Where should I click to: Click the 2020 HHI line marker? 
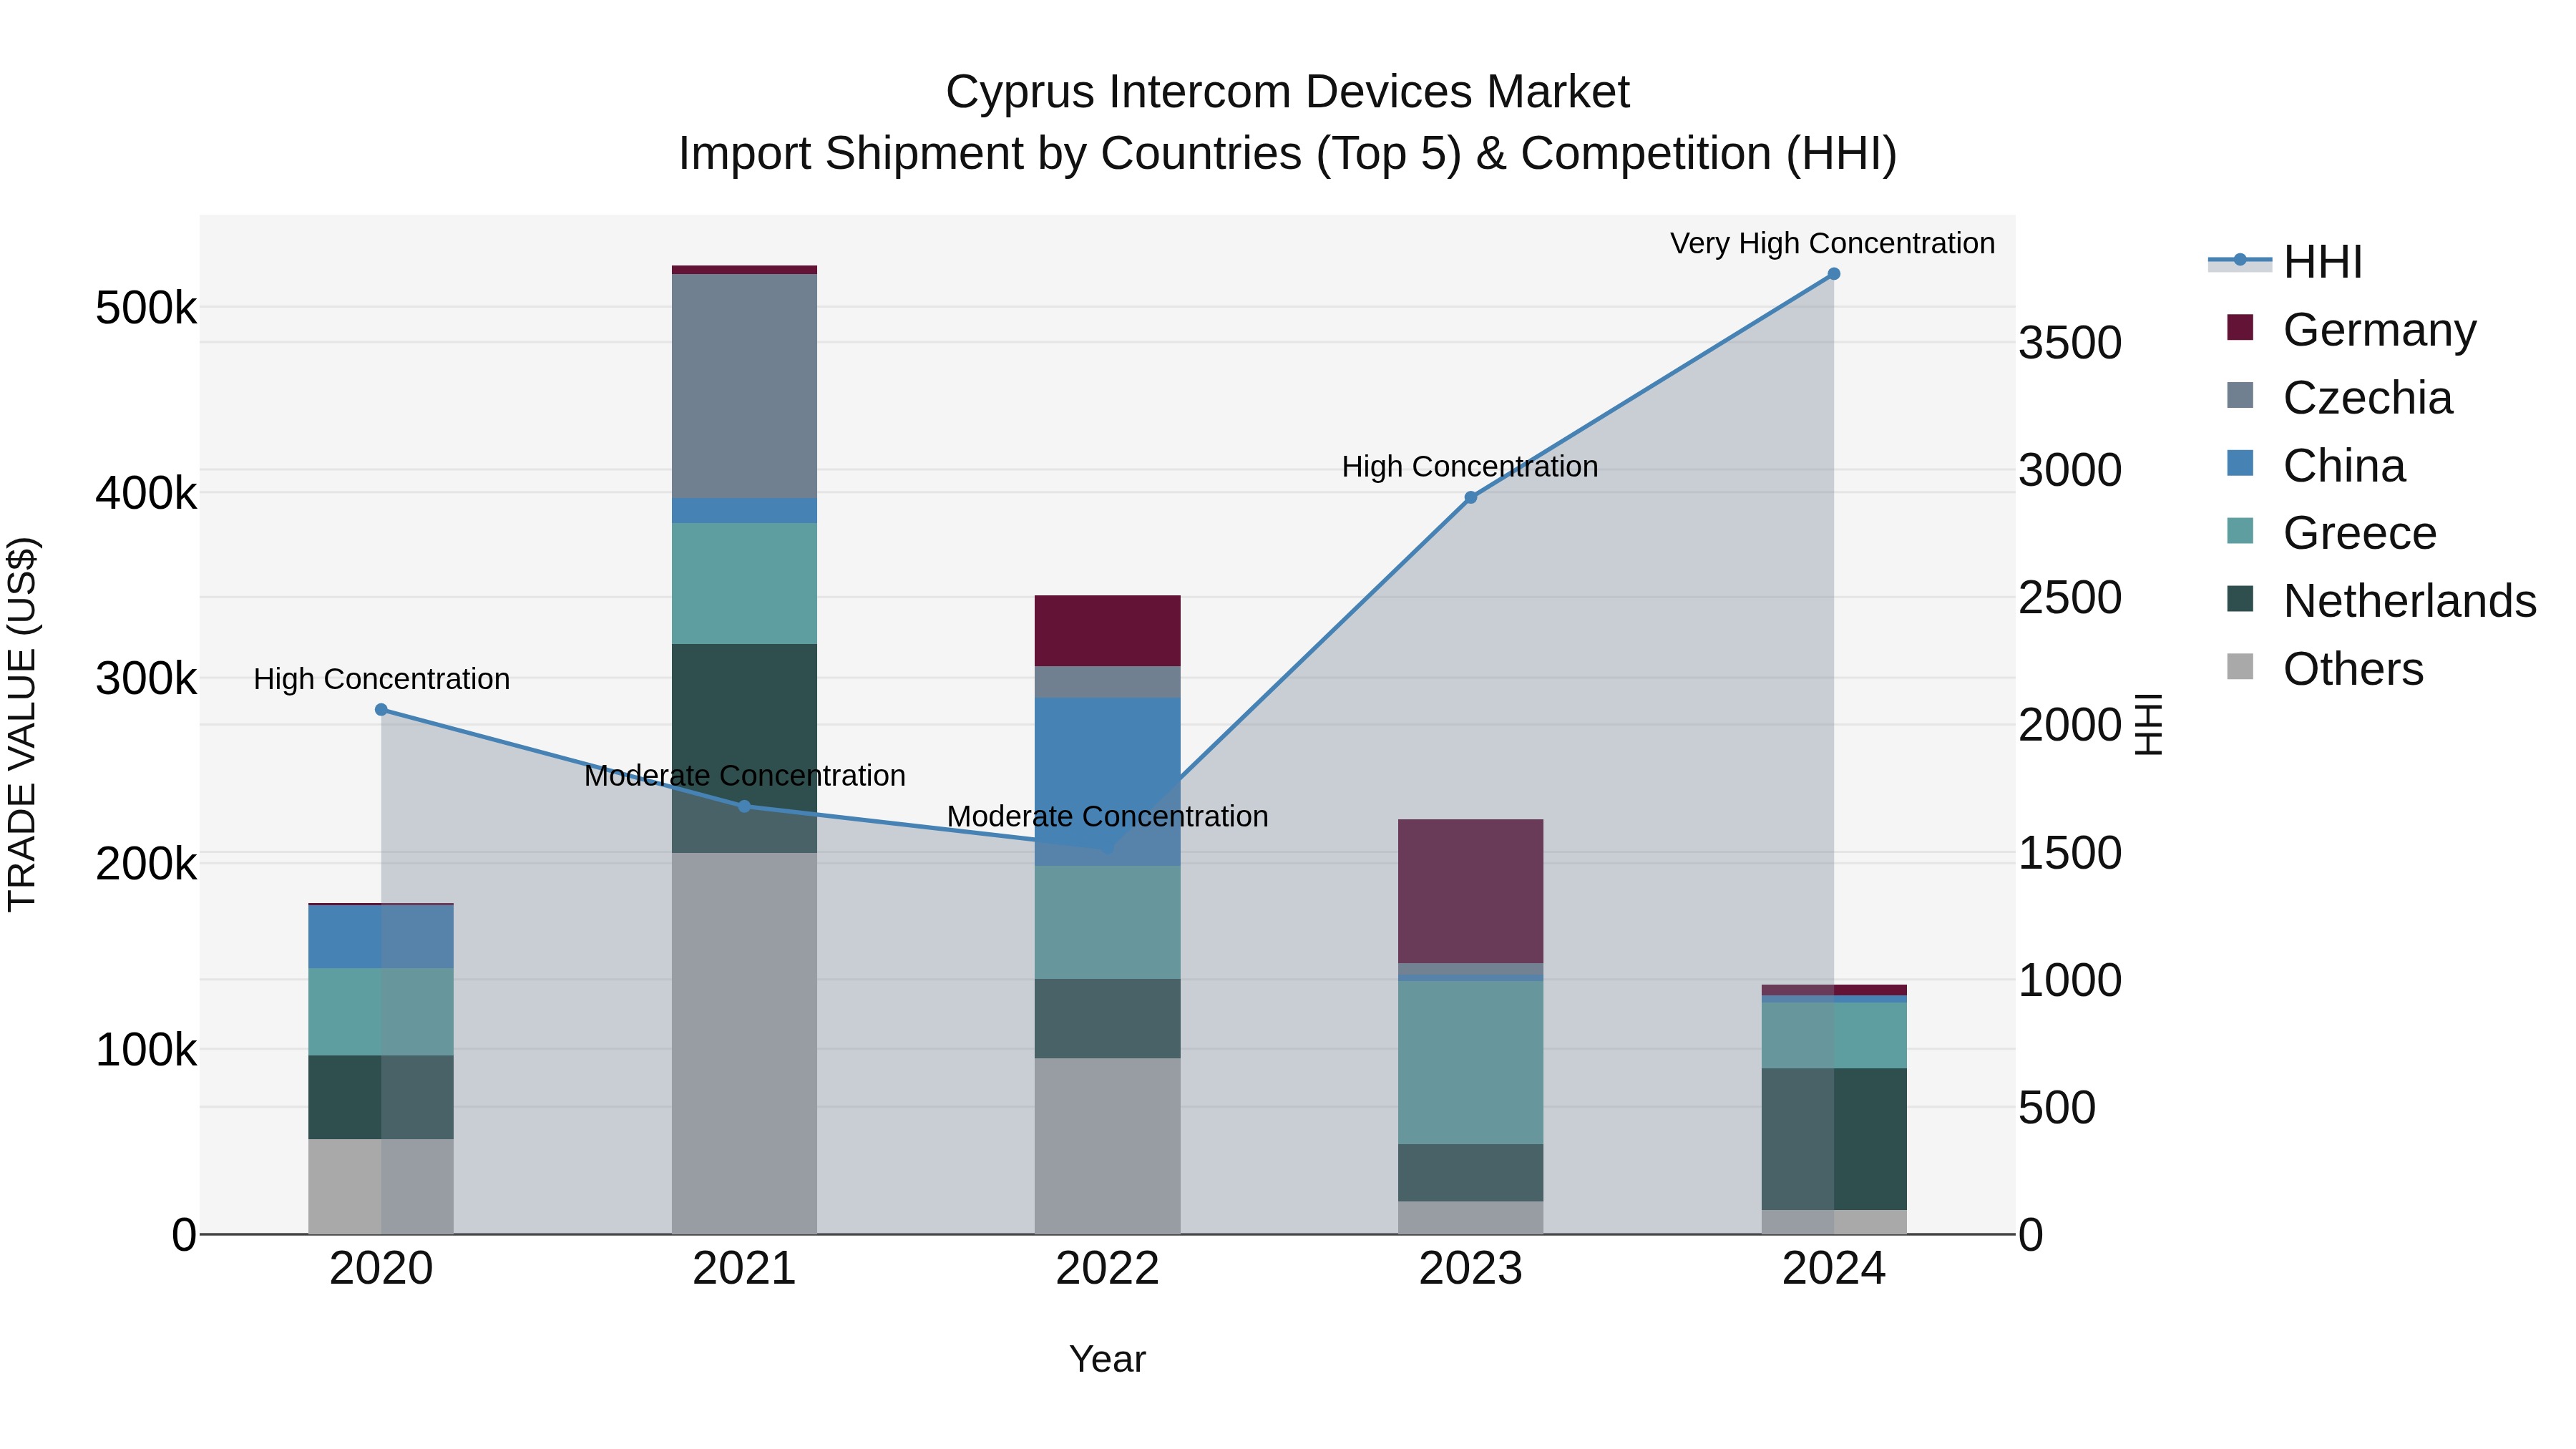click(x=381, y=710)
